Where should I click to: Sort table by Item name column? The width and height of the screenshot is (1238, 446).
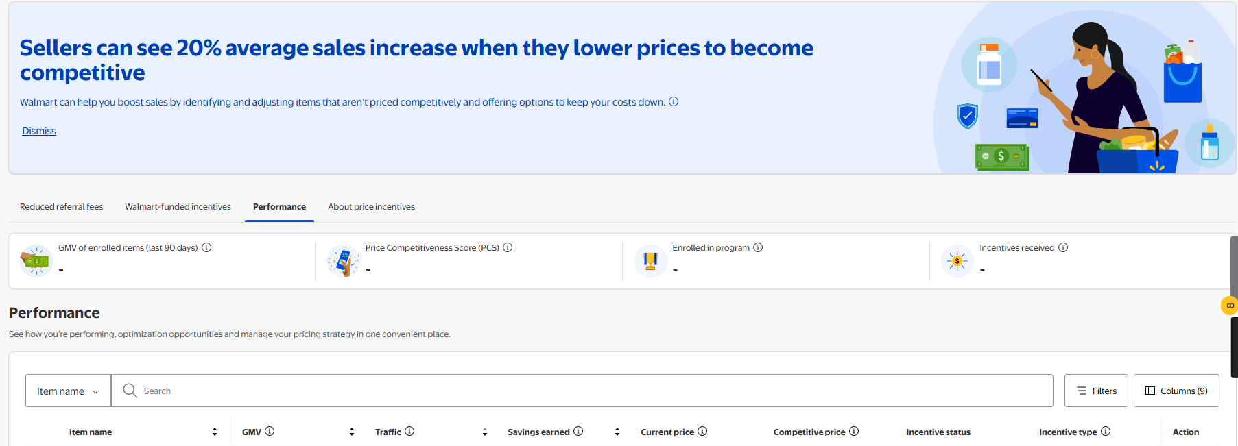(x=215, y=432)
